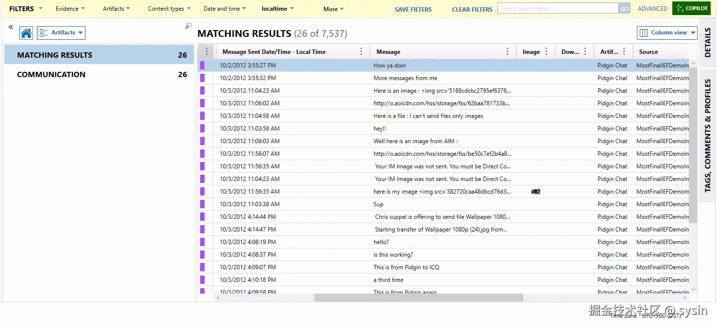
Task: Open the More filters dropdown
Action: [333, 9]
